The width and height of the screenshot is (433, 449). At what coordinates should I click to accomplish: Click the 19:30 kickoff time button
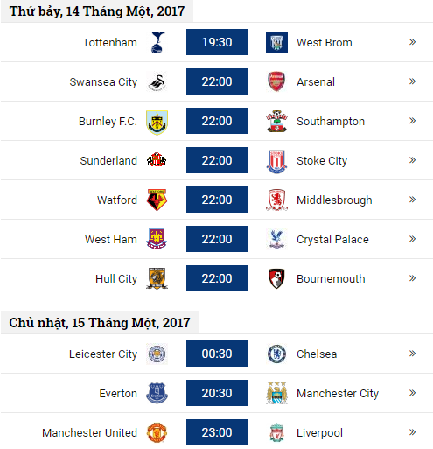coord(217,42)
